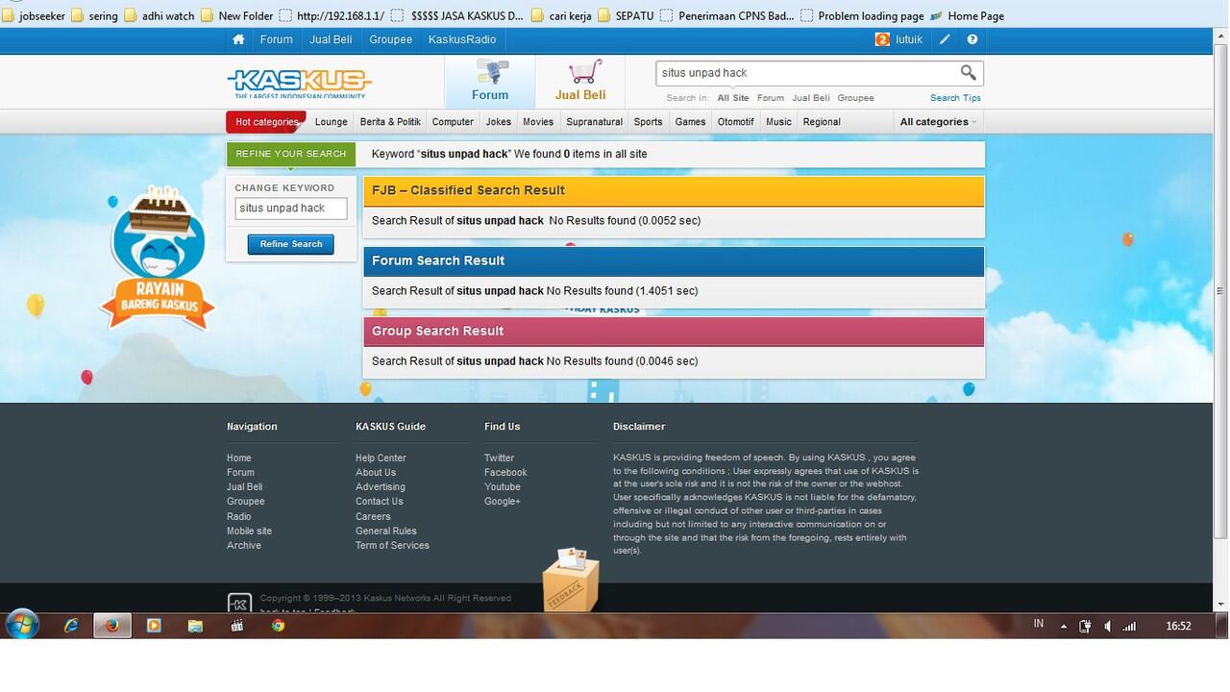
Task: Open the Windows Start button
Action: click(21, 626)
